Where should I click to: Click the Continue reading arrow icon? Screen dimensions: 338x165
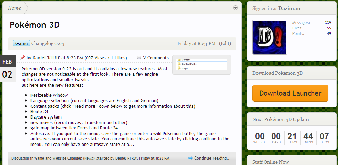pyautogui.click(x=190, y=158)
